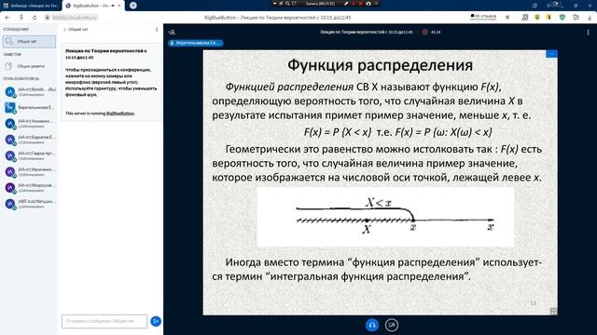Image resolution: width=597 pixels, height=335 pixels.
Task: Stop recording with red button in recorder bar
Action: pyautogui.click(x=360, y=4)
